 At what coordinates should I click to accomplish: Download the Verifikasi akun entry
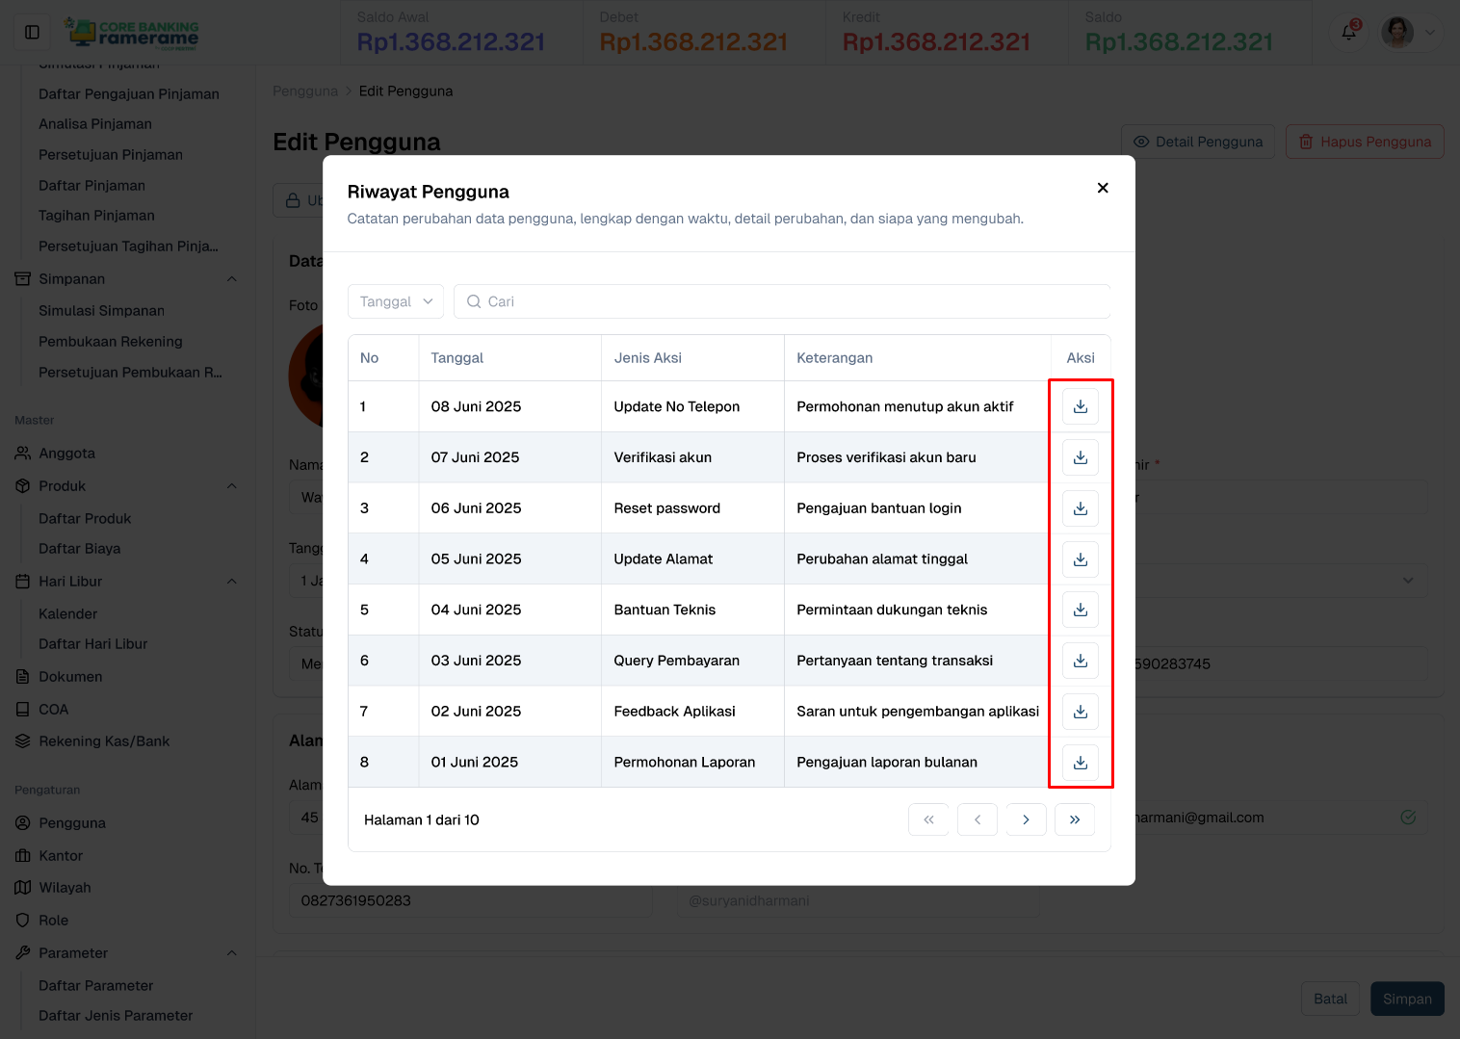[1081, 457]
